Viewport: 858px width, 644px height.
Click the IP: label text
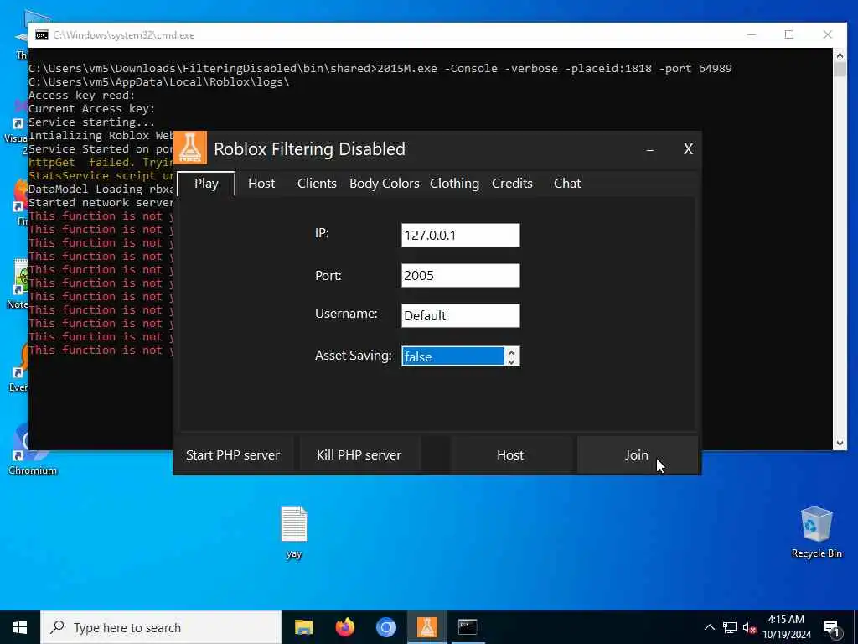(x=322, y=233)
